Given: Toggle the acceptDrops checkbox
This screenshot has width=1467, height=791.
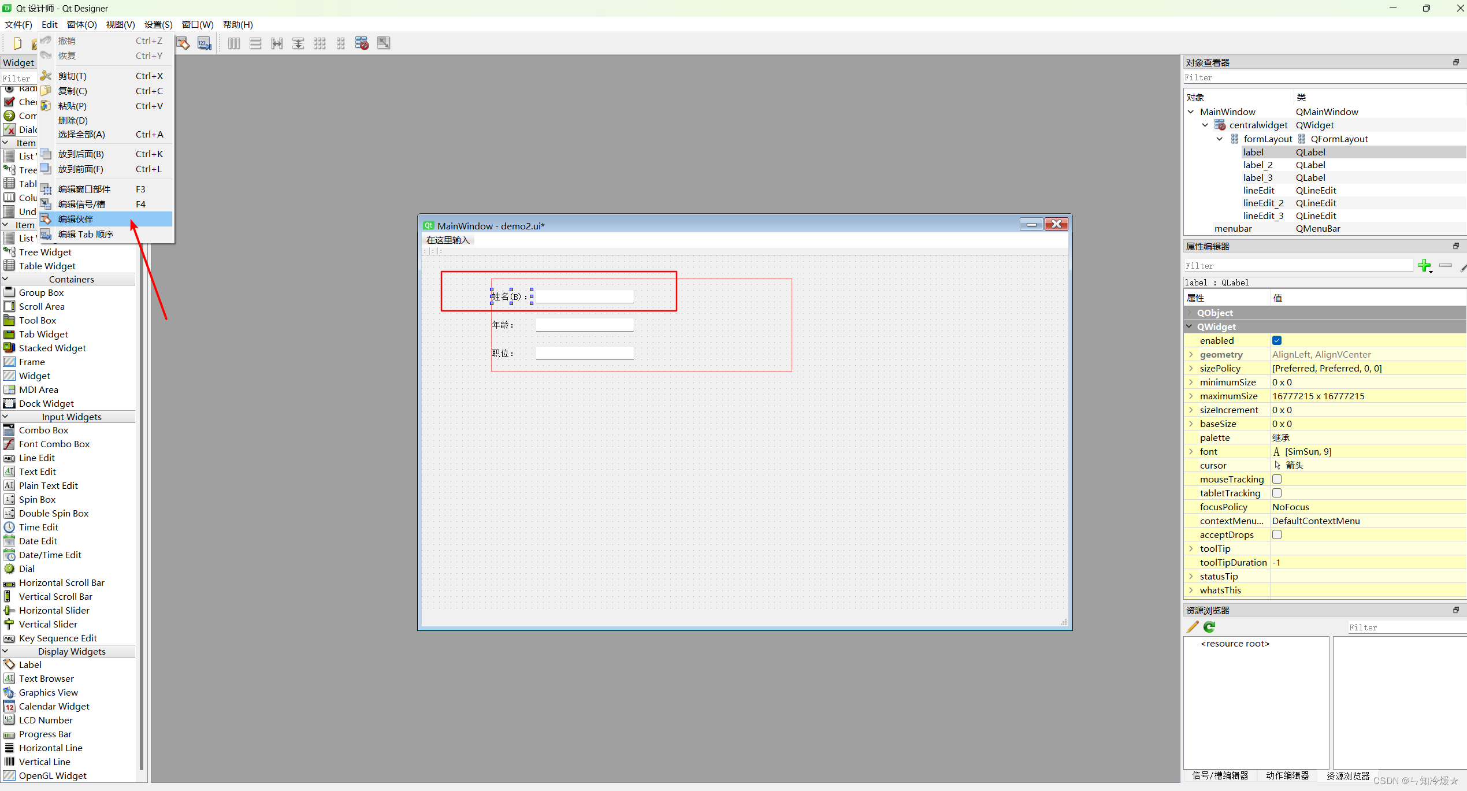Looking at the screenshot, I should [x=1276, y=535].
